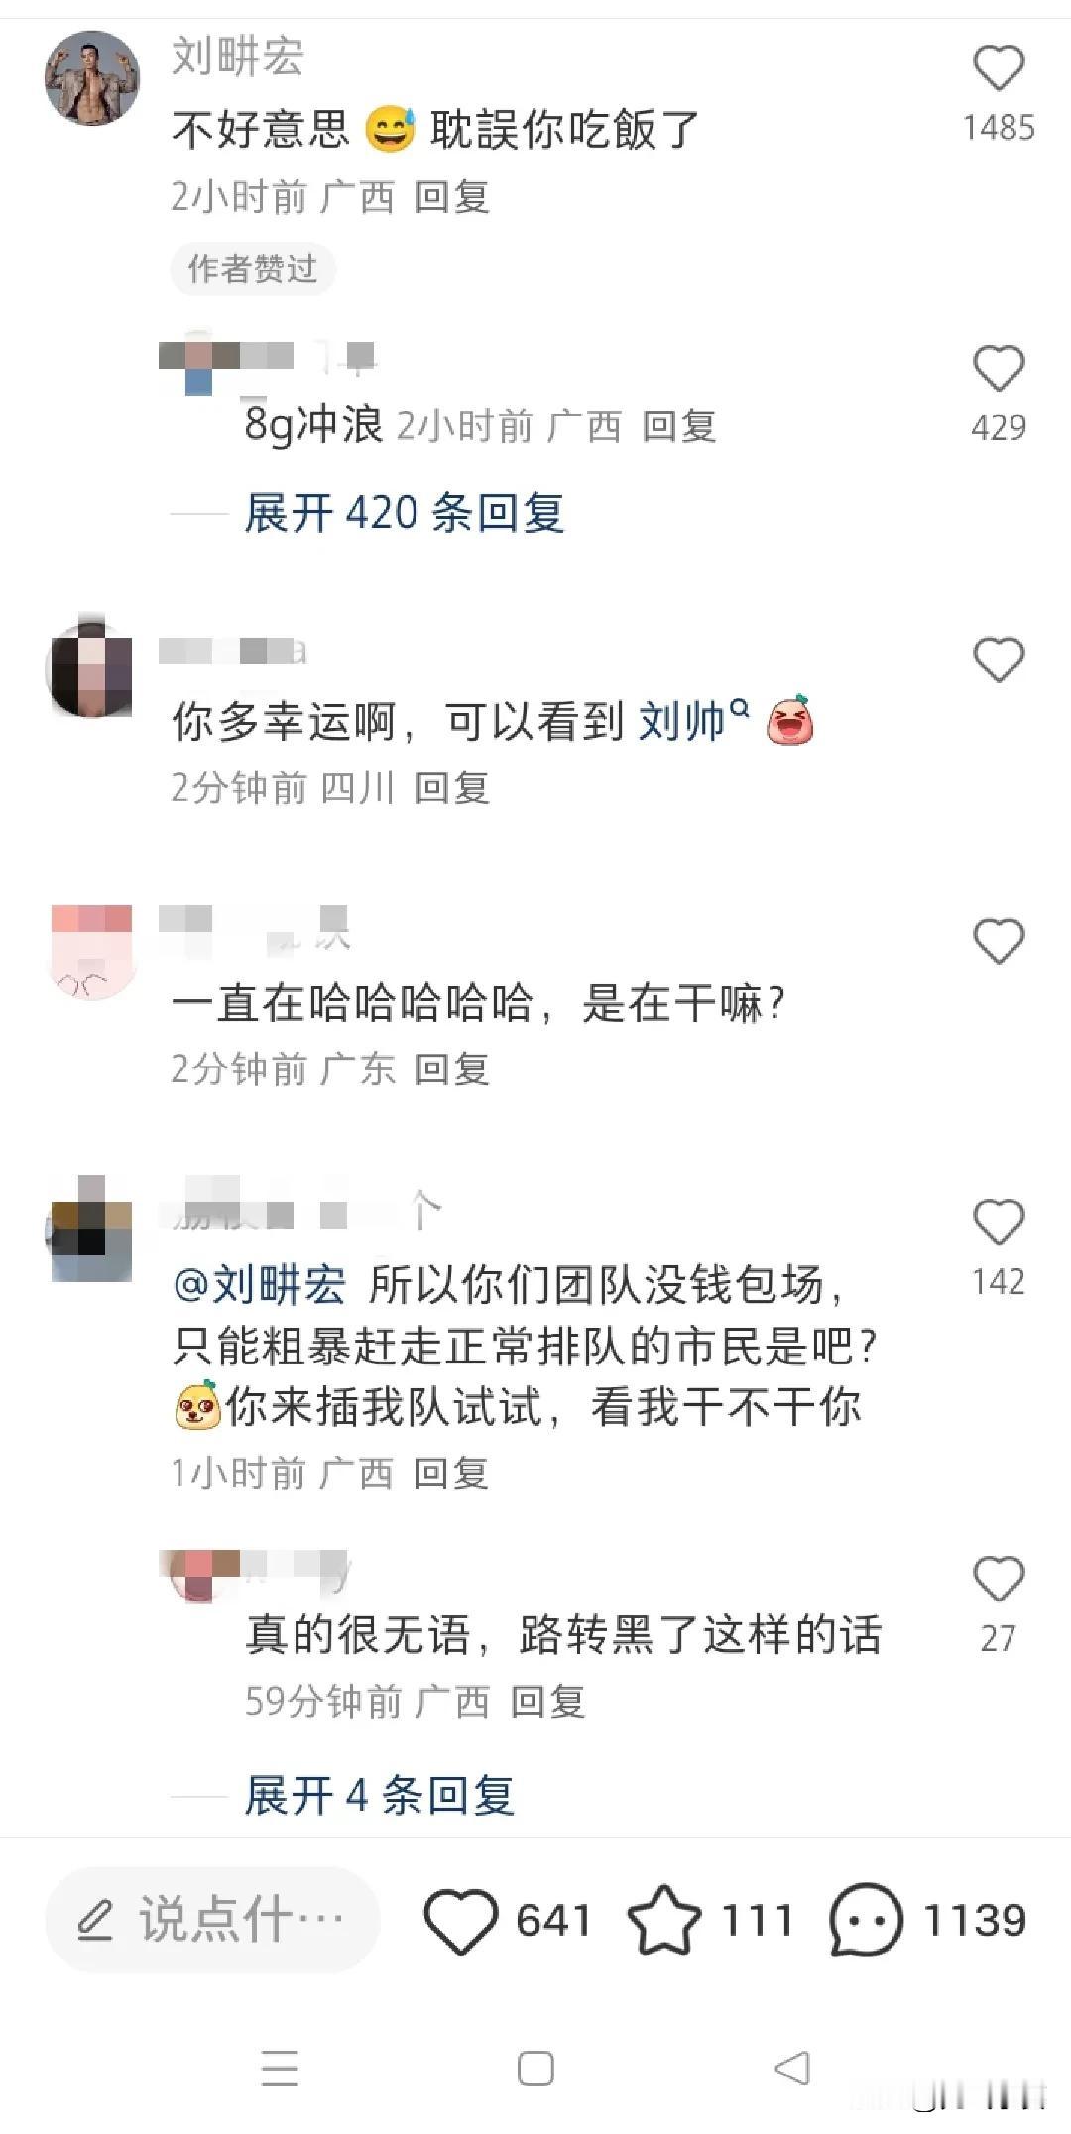Expand the 4 replies thread

click(380, 1795)
